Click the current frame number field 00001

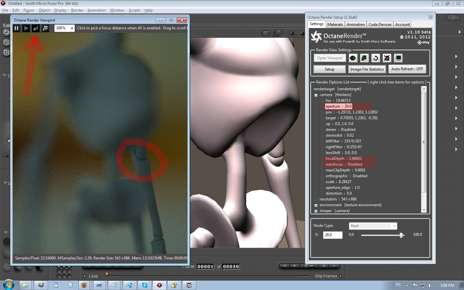[x=206, y=266]
